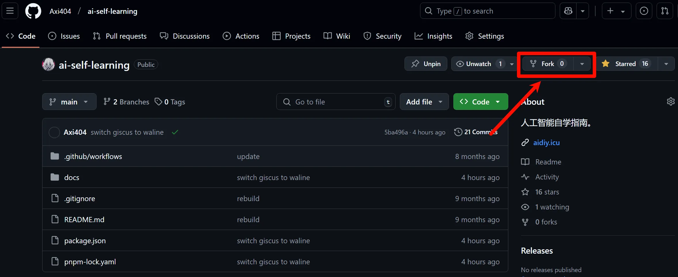This screenshot has height=277, width=678.
Task: Click the Axi404 commit author name
Action: tap(75, 132)
